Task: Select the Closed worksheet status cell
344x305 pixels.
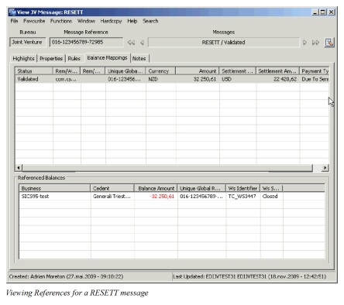Action: (272, 197)
